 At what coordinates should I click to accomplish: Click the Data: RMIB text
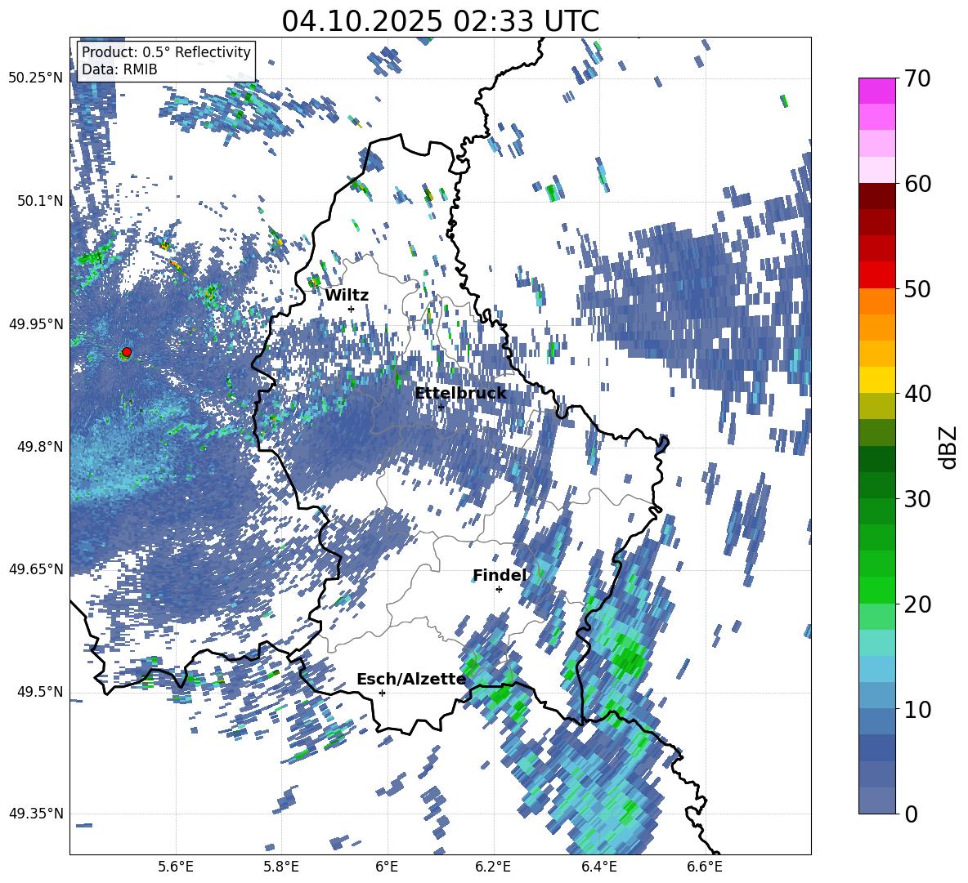(x=119, y=69)
